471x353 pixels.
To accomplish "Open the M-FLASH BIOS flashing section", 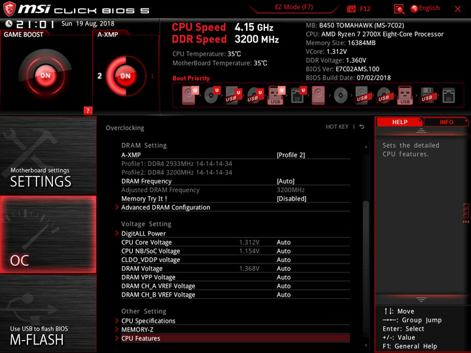I will [48, 313].
